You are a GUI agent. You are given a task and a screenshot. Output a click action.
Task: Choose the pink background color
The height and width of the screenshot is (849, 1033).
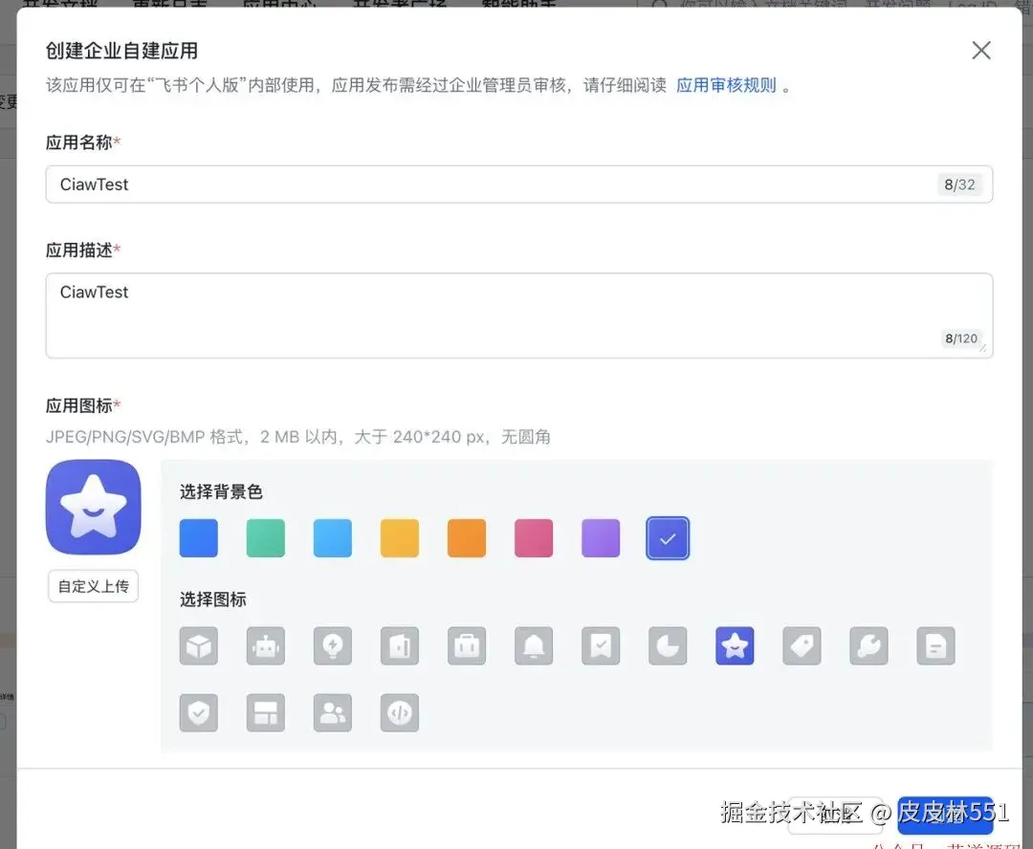tap(534, 538)
